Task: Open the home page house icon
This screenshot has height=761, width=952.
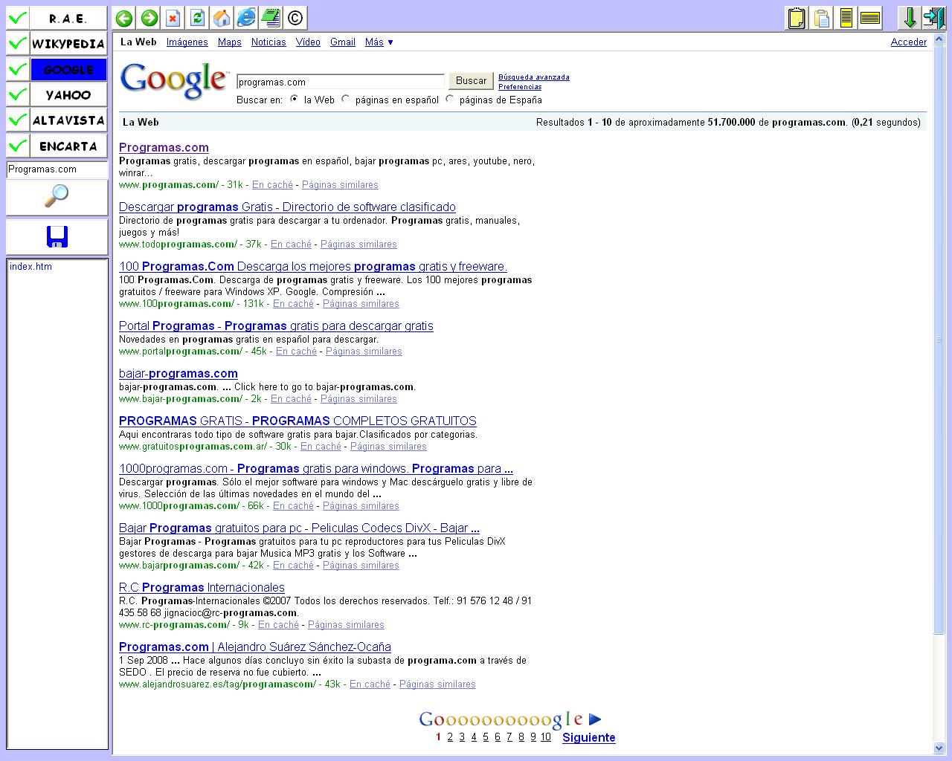Action: point(221,18)
